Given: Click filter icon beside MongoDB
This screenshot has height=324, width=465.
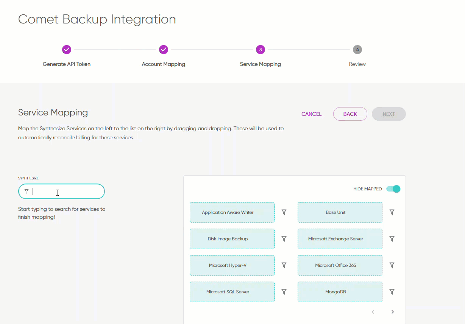Looking at the screenshot, I should (x=392, y=292).
